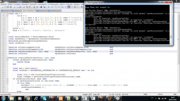
Task: Click the Synchronize Horizontal Scrolling icon
Action: pos(58,7)
